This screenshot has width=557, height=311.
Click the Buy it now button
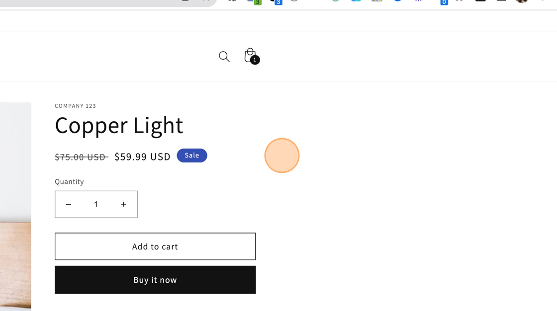pyautogui.click(x=155, y=280)
